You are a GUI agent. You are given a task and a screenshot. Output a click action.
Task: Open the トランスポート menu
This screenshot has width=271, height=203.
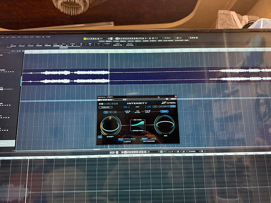coord(13,37)
